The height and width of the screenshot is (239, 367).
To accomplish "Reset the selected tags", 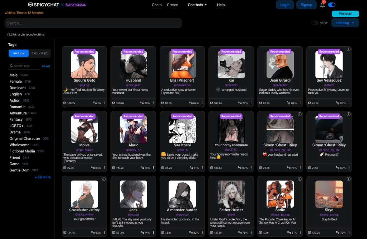I will click(46, 66).
